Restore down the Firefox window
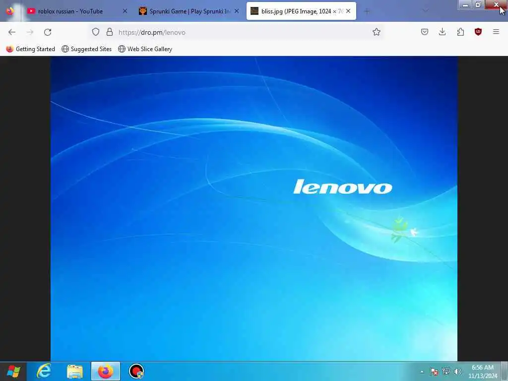This screenshot has width=508, height=381. (x=478, y=5)
